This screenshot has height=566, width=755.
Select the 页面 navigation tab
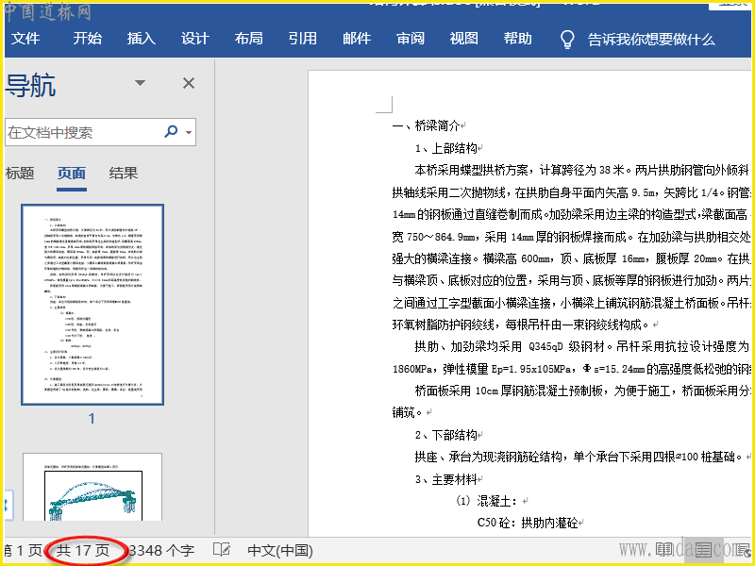pos(72,173)
